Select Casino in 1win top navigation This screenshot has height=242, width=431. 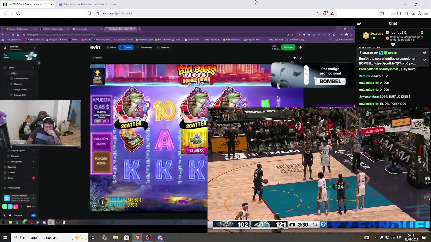point(126,47)
